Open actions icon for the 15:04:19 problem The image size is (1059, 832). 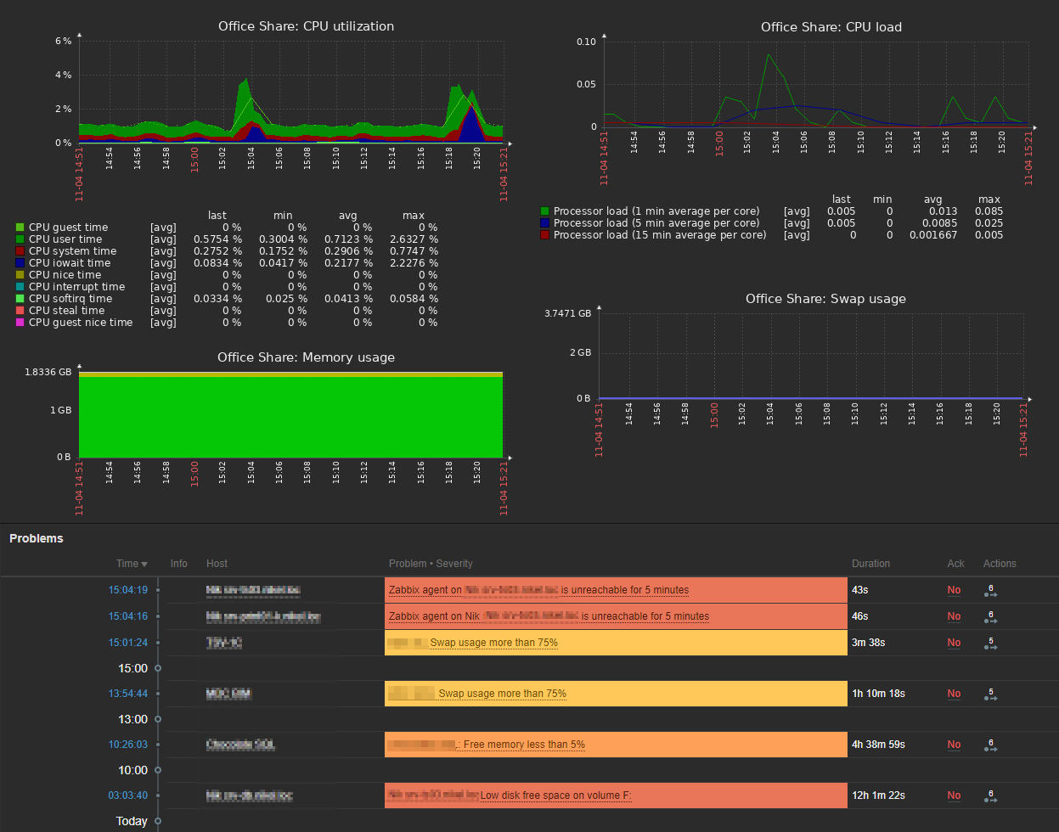point(989,590)
